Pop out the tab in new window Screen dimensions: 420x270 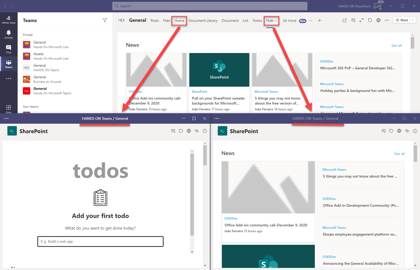pyautogui.click(x=345, y=20)
